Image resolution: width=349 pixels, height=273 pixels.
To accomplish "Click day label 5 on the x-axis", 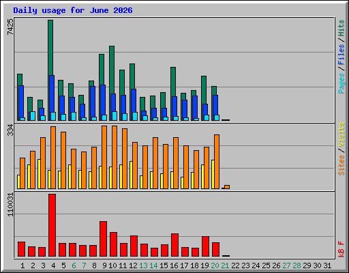I will pyautogui.click(x=63, y=265).
